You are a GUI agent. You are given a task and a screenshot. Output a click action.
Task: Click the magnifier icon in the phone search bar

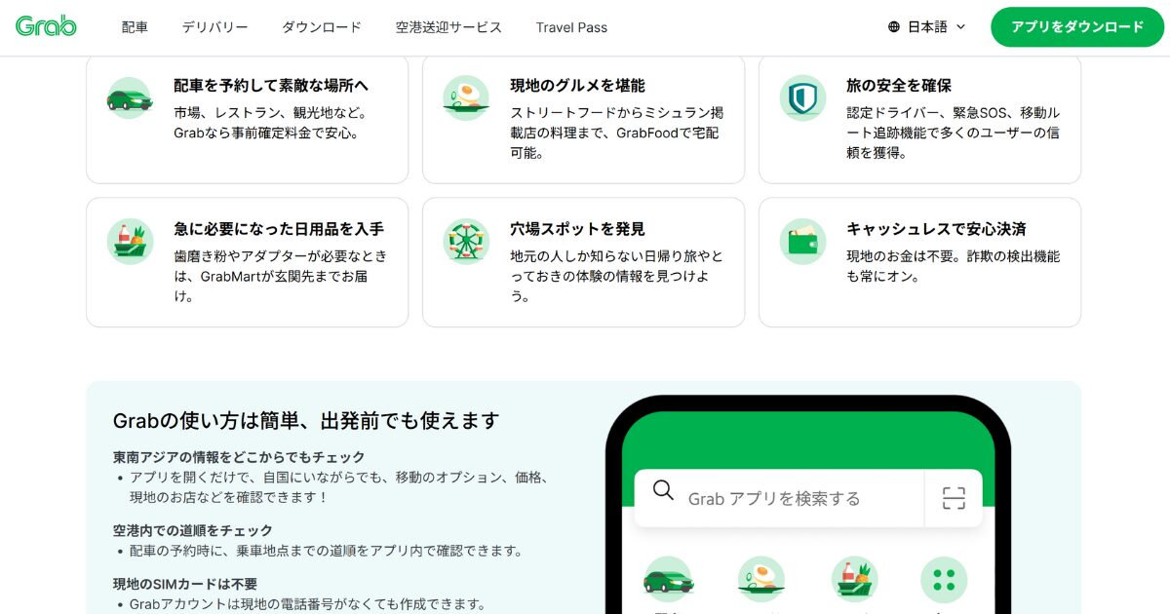tap(663, 490)
